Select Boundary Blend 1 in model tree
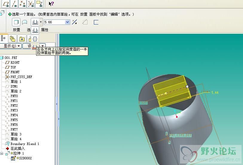The width and height of the screenshot is (243, 165). click(x=25, y=144)
